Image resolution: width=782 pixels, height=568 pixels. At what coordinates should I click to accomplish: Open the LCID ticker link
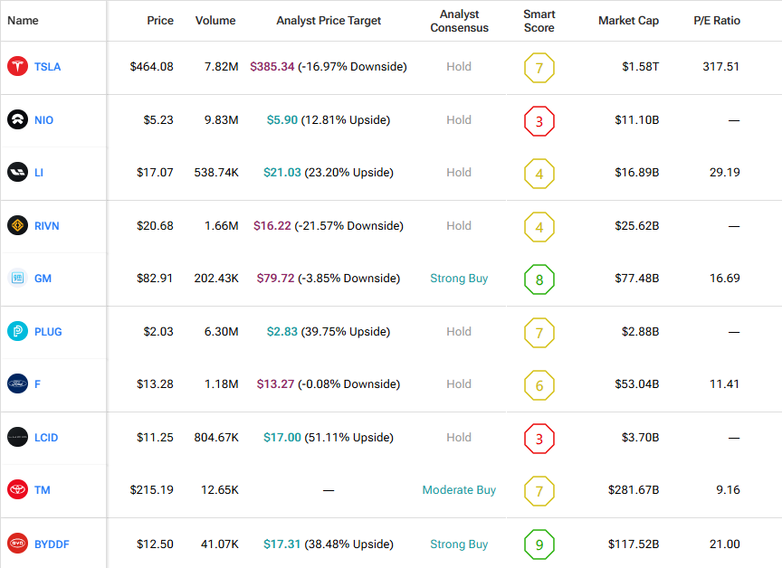point(46,438)
